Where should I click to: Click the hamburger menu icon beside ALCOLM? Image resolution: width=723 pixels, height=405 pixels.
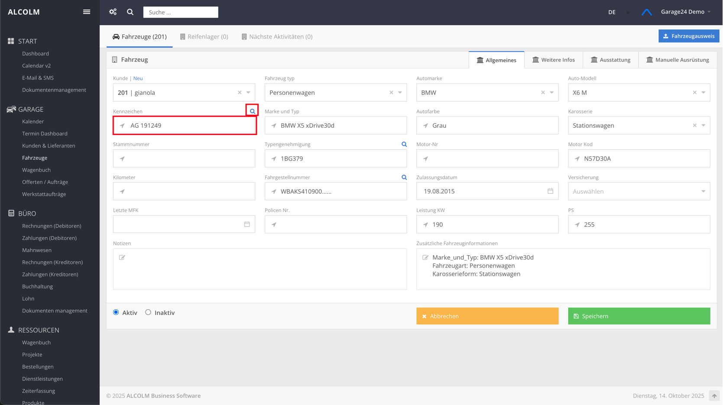coord(87,12)
